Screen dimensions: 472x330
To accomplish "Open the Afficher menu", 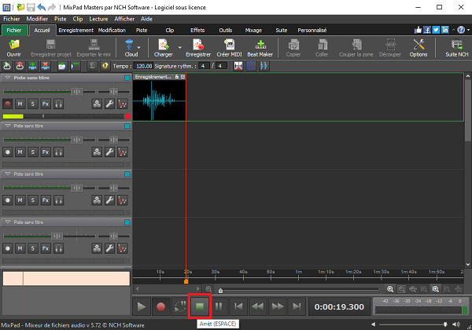I will click(124, 19).
